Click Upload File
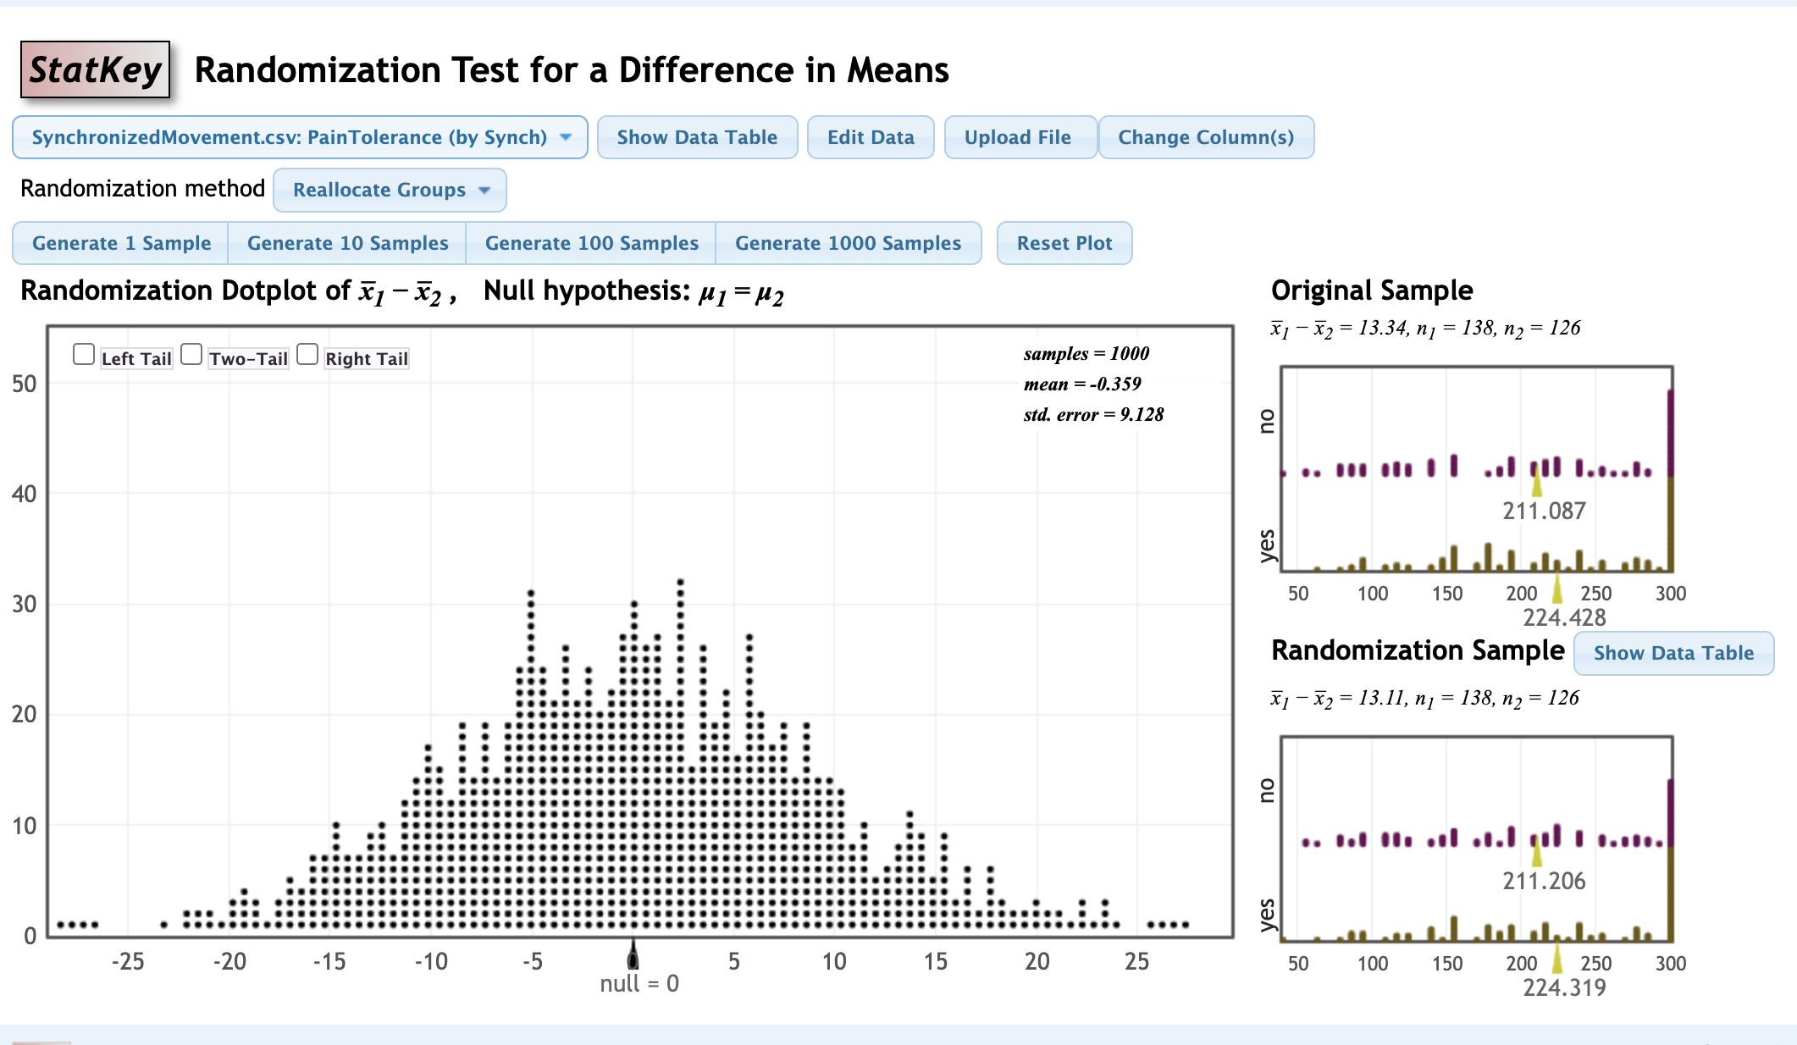 pyautogui.click(x=1020, y=136)
